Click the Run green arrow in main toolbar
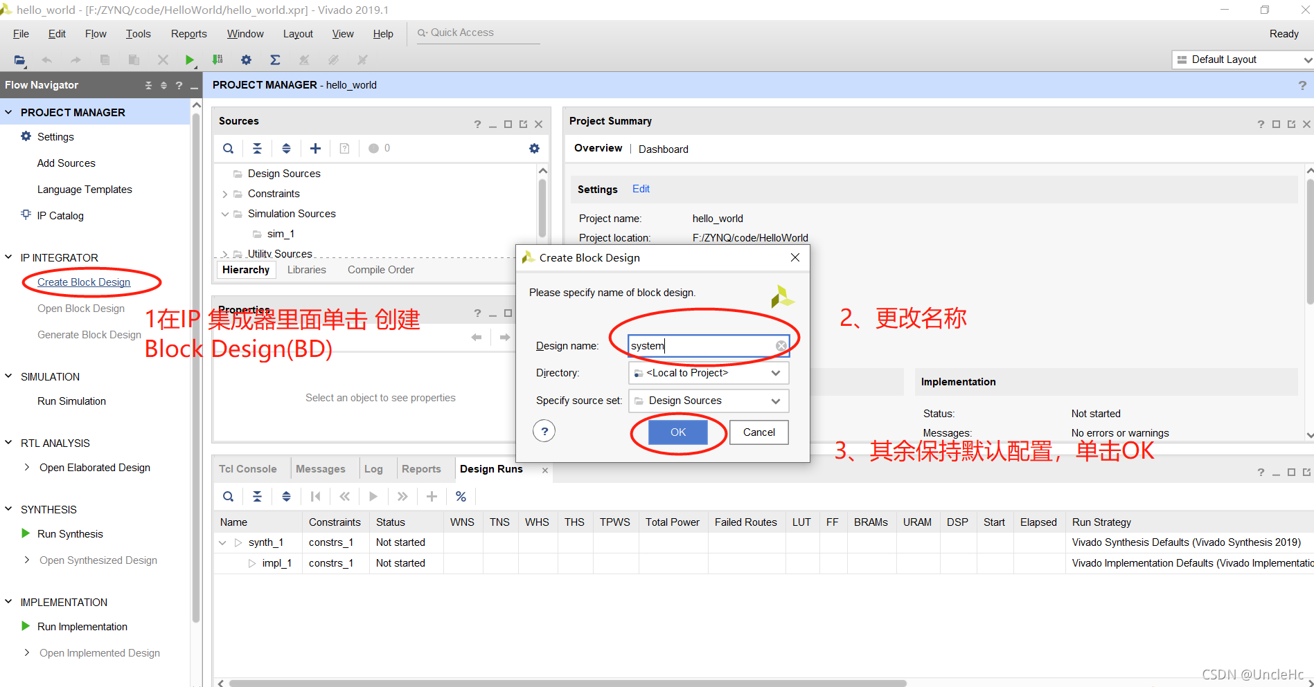The width and height of the screenshot is (1314, 687). click(x=189, y=60)
